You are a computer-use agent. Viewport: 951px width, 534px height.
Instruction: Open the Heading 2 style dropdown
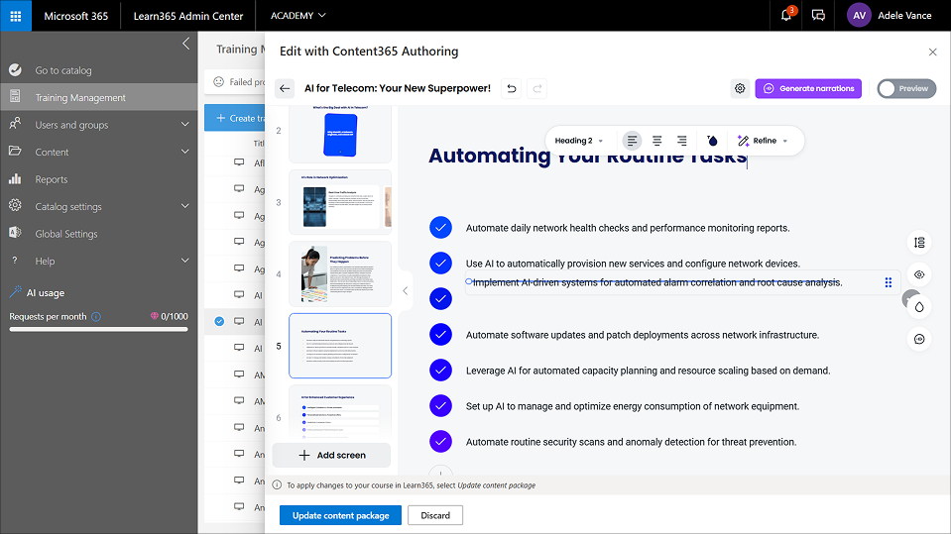click(x=579, y=141)
